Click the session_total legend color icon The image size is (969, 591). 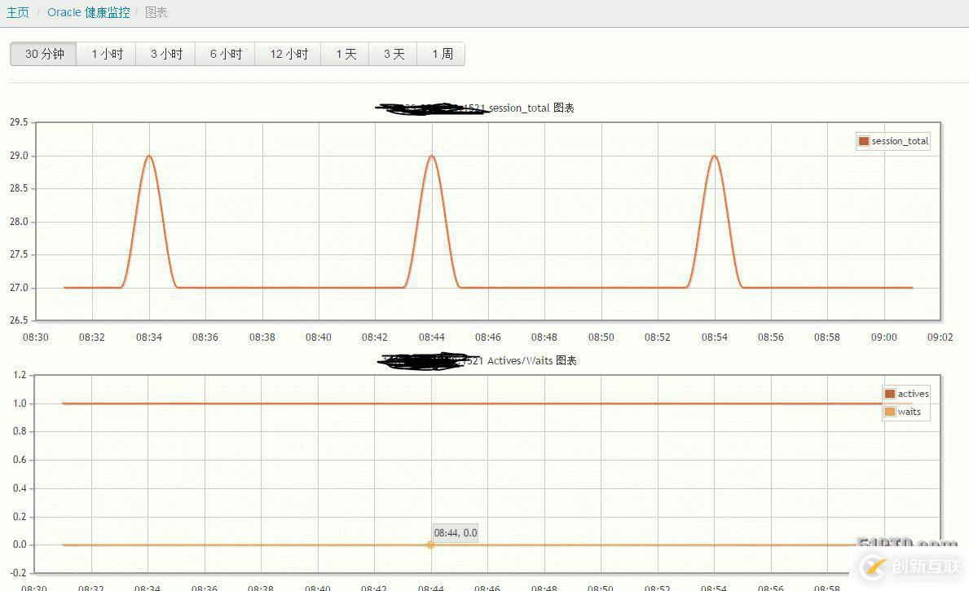coord(863,141)
